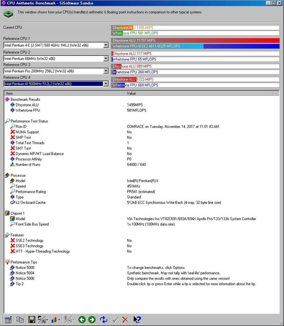Click the 512kB ECC Synchronous Write-Back value

click(x=174, y=202)
